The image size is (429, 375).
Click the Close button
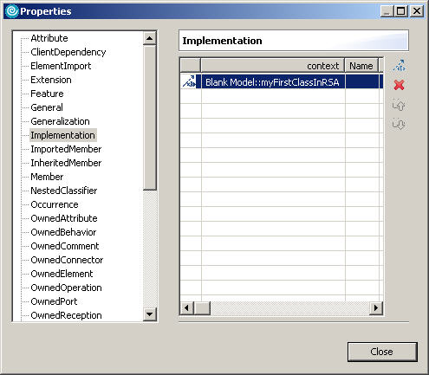pos(382,352)
